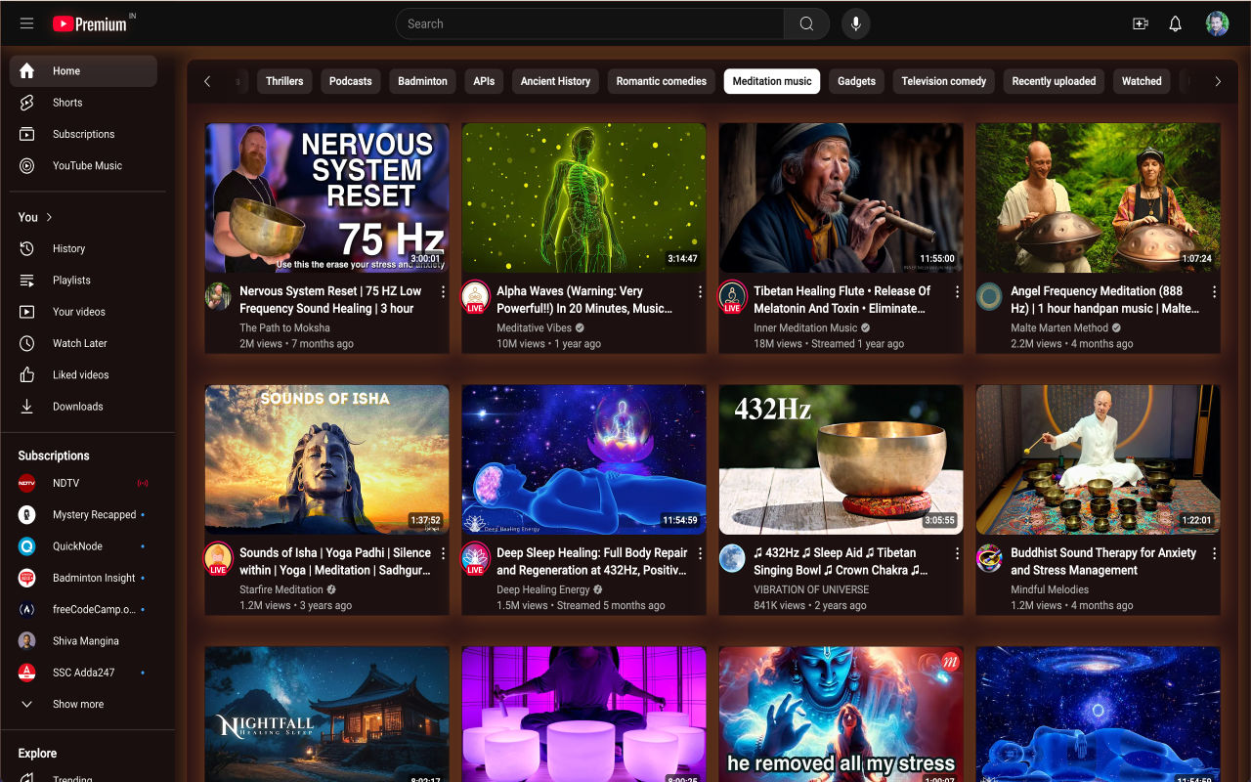The width and height of the screenshot is (1251, 782).
Task: Open options for Nervous System Reset video
Action: coord(443,292)
